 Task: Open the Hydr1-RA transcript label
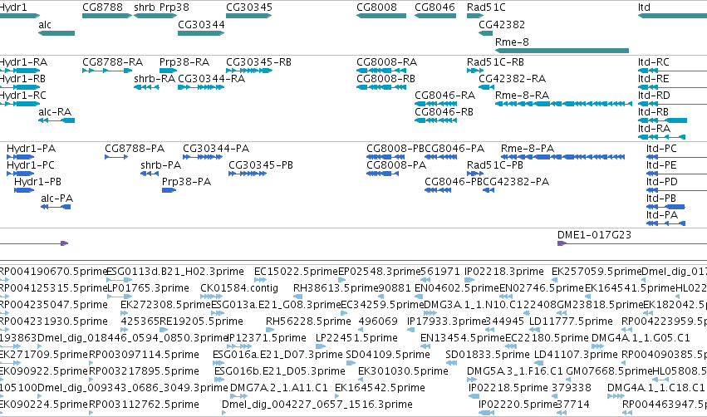23,62
